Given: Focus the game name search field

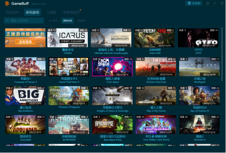Looking at the screenshot, I should click(x=24, y=20).
